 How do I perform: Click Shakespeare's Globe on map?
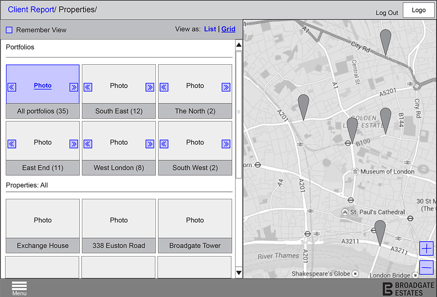tap(325, 274)
